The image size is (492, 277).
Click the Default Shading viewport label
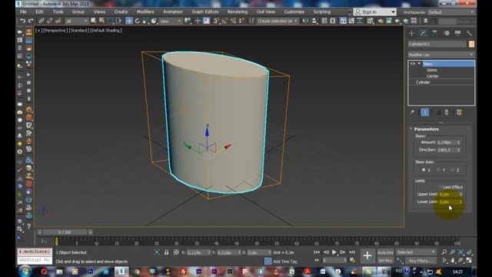(x=106, y=31)
